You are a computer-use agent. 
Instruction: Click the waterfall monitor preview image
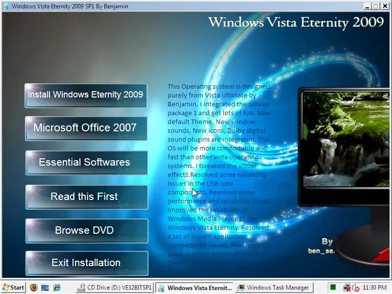346,139
